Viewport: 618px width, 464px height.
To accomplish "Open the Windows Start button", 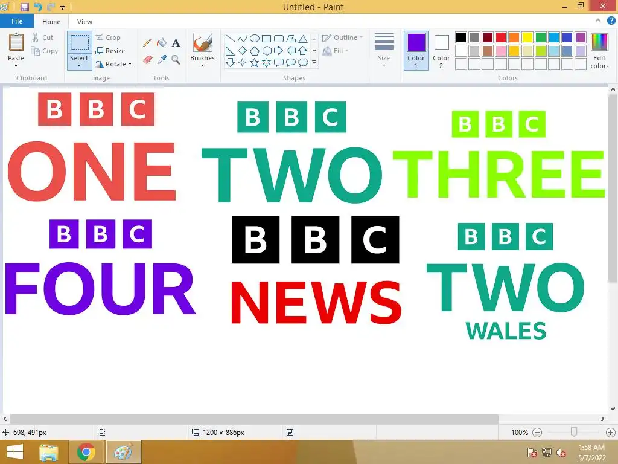I will pyautogui.click(x=15, y=452).
